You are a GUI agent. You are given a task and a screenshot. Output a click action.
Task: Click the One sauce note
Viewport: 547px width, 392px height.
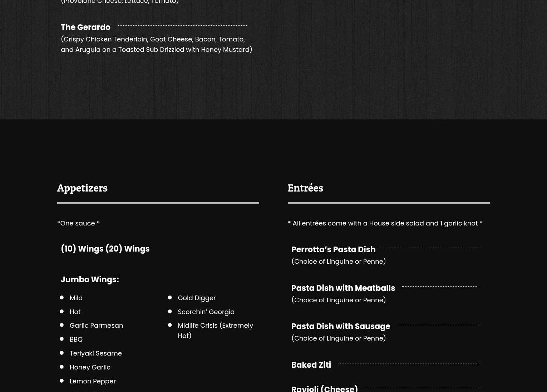coord(78,223)
